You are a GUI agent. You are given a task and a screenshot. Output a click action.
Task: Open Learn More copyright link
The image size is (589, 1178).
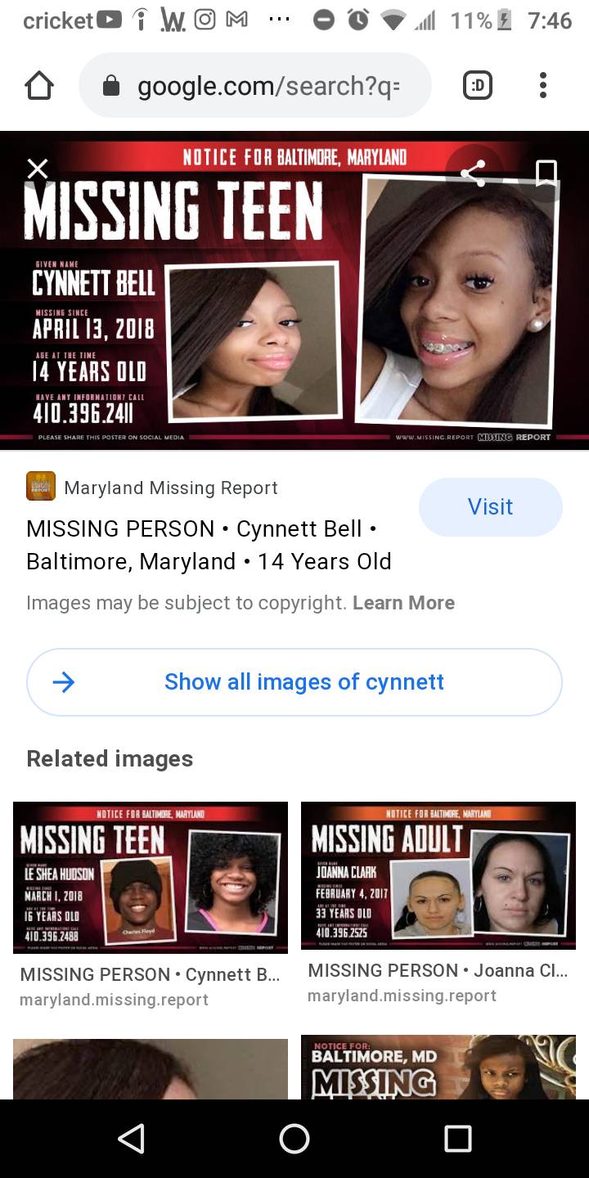pyautogui.click(x=403, y=603)
